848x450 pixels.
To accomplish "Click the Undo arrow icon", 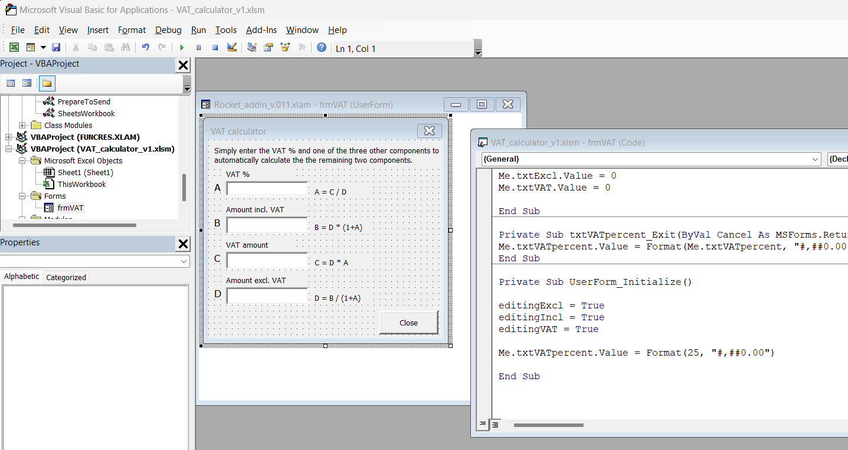I will pyautogui.click(x=145, y=48).
